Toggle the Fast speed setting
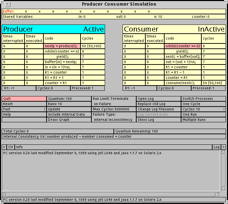228x204 pixels. tap(24, 109)
